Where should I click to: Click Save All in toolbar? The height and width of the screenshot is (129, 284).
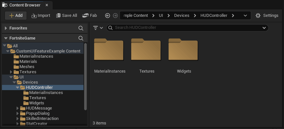point(67,16)
